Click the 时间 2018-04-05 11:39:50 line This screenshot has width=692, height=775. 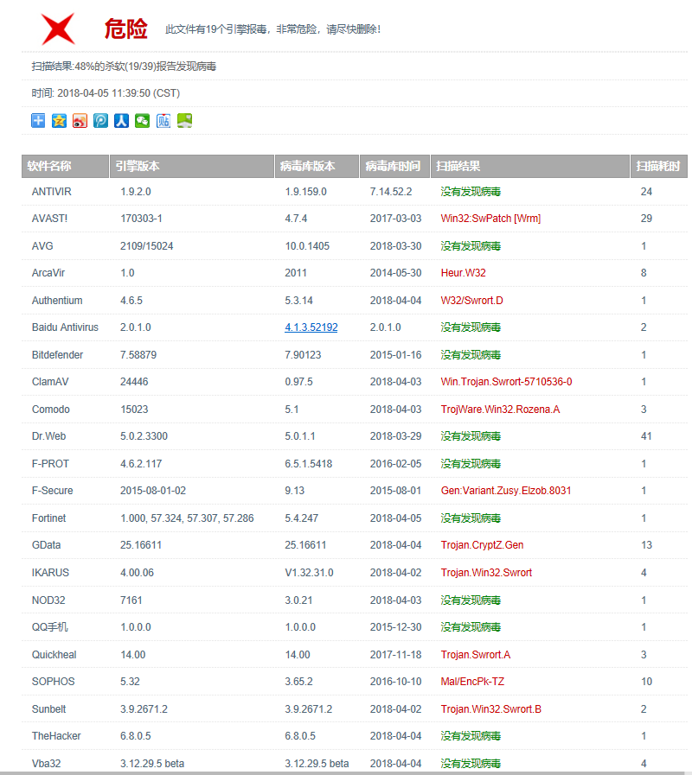pyautogui.click(x=106, y=93)
